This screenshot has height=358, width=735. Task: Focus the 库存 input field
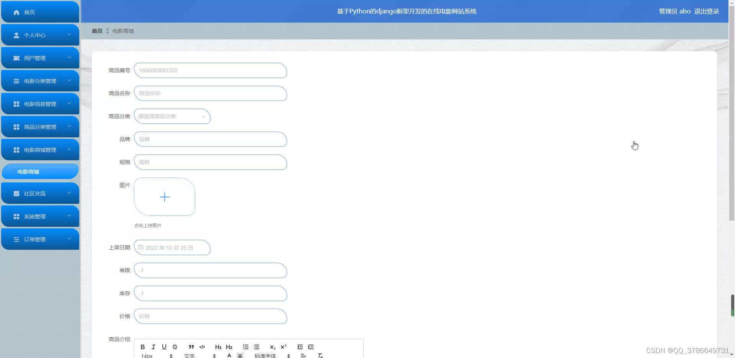pyautogui.click(x=211, y=293)
